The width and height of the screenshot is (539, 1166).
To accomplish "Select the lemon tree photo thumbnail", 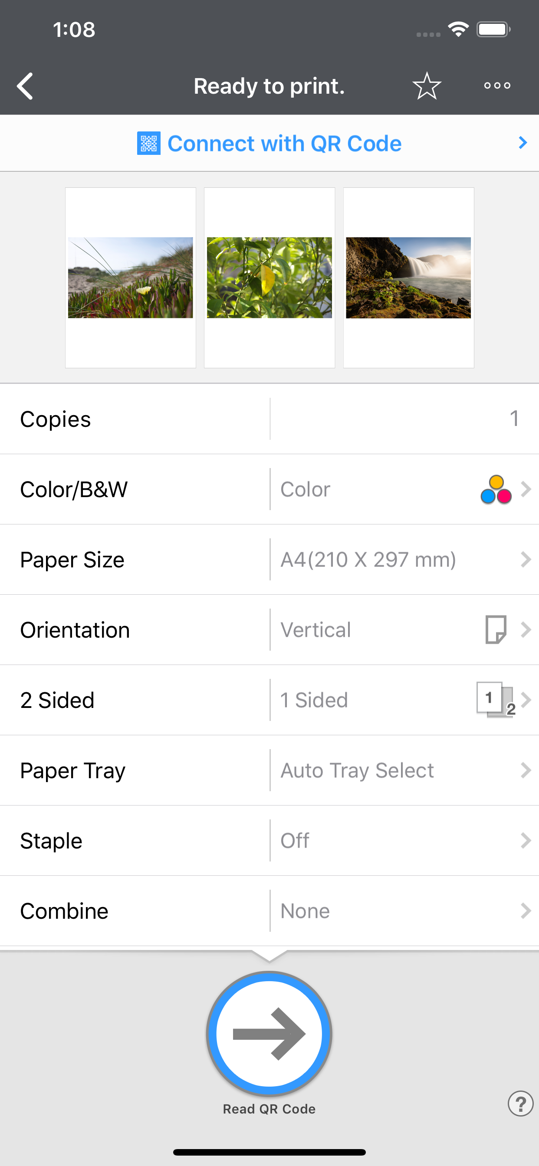I will 269,278.
